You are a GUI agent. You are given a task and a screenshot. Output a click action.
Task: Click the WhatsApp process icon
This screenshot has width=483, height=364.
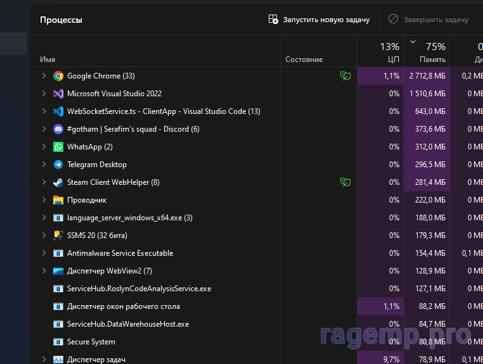click(58, 147)
